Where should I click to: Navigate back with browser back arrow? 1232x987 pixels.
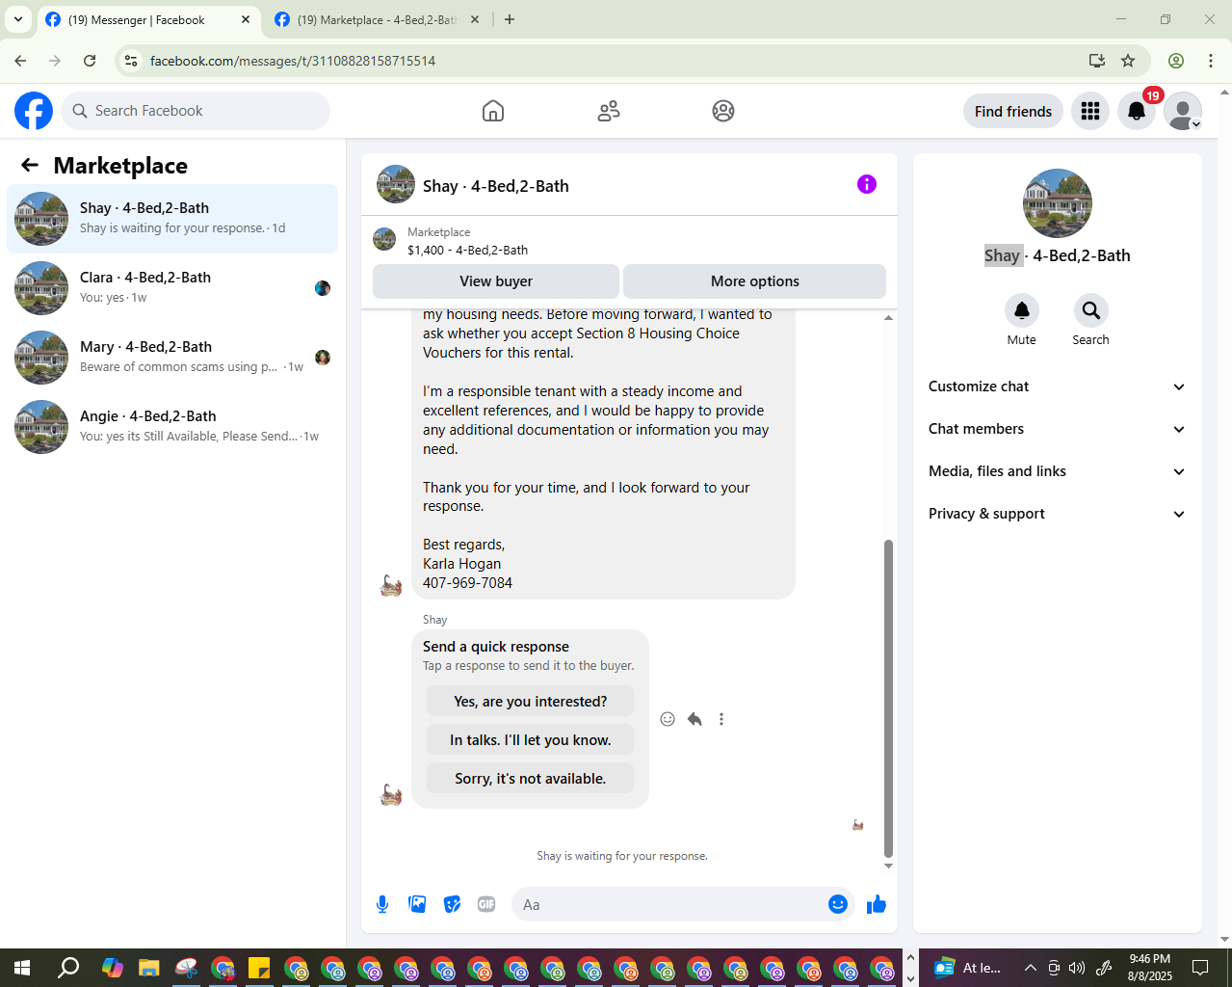coord(20,61)
